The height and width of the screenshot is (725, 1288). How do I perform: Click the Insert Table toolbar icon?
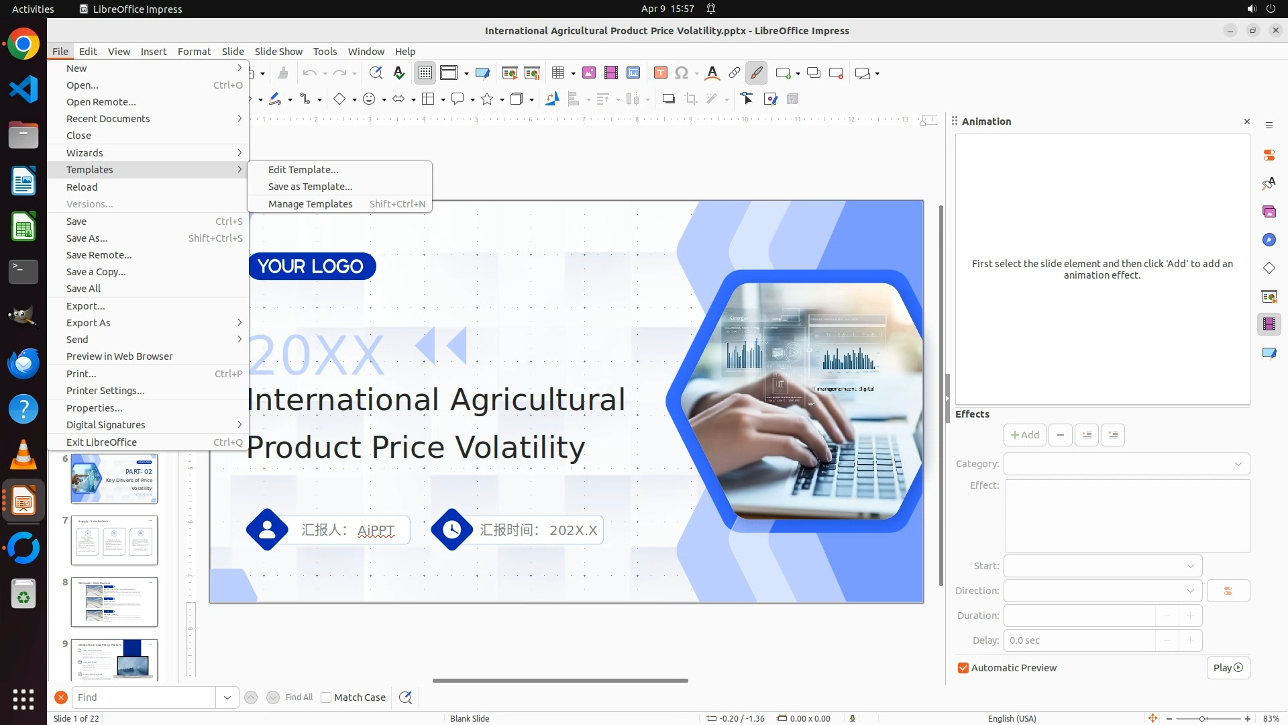click(x=557, y=73)
